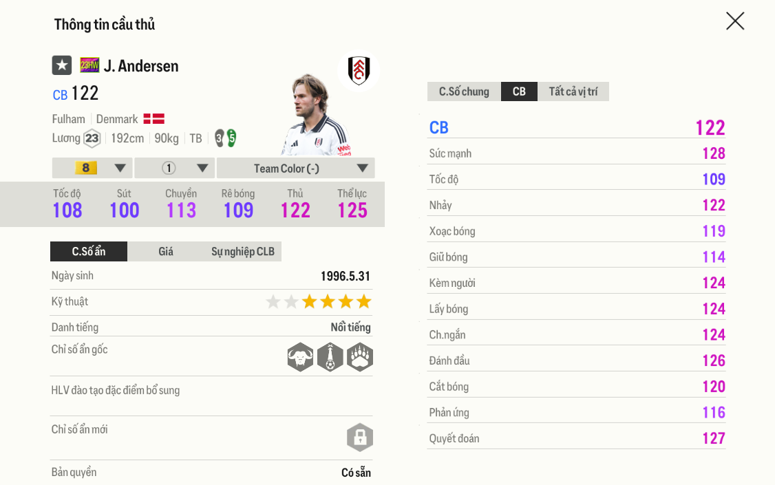Click the buffalo hidden trait icon
Viewport: 775px width, 485px height.
coord(301,357)
